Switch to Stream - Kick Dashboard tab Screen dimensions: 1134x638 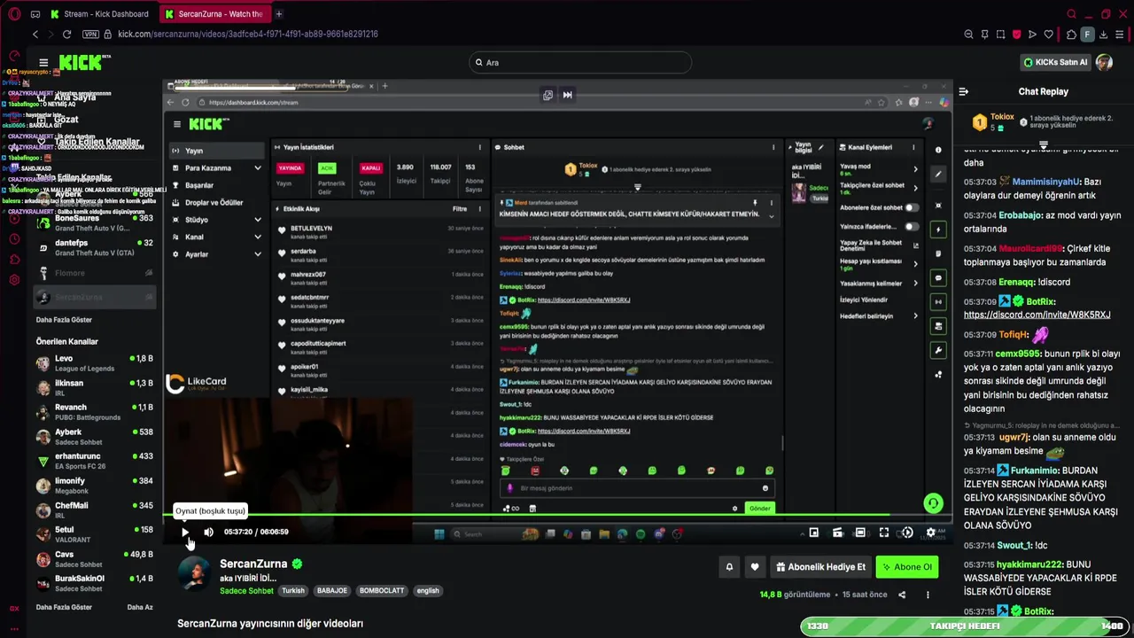coord(100,14)
